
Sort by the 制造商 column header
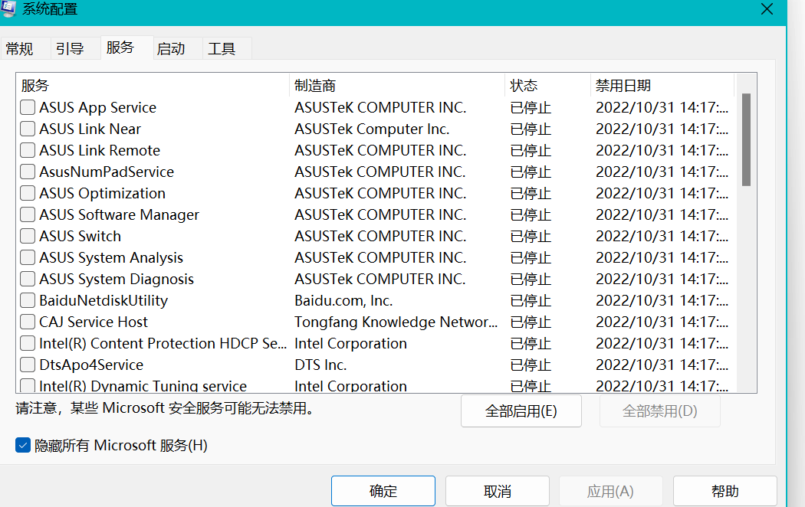pos(397,85)
